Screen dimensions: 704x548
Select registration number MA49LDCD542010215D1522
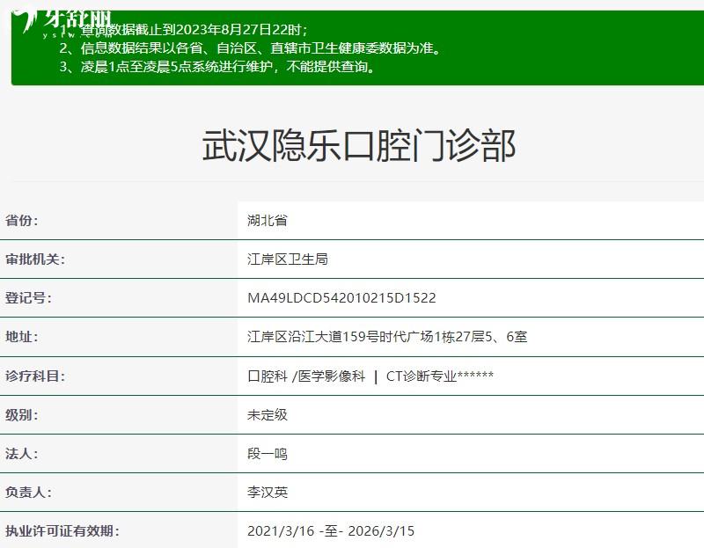point(341,298)
